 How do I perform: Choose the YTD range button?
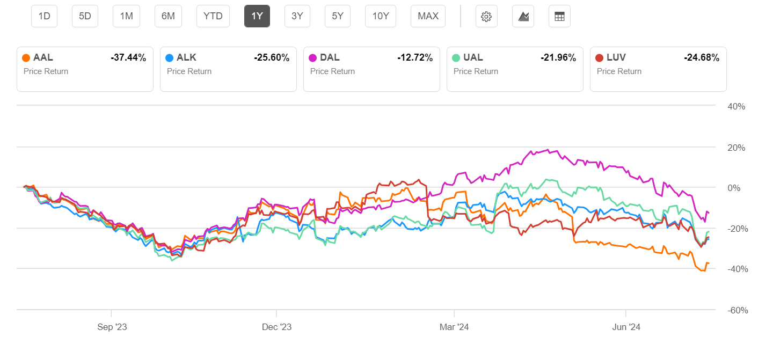pos(213,16)
